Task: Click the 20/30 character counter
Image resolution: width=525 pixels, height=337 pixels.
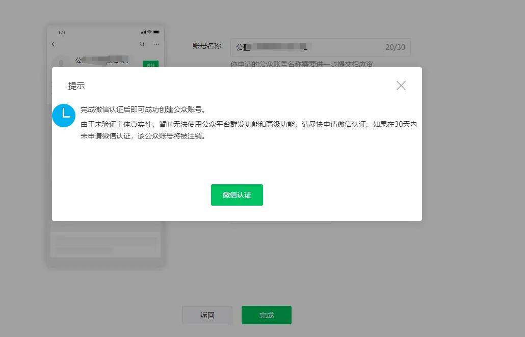Action: coord(395,47)
